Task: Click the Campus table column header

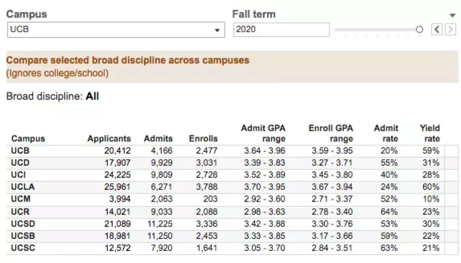Action: (28, 139)
